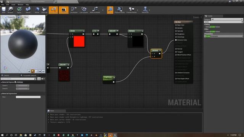Click the Const A value field

click(22, 86)
